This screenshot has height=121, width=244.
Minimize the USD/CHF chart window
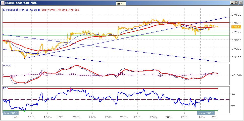232,3
